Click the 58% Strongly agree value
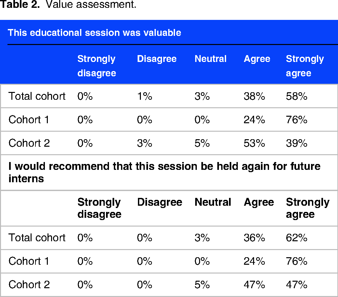338x297 pixels. tap(297, 96)
